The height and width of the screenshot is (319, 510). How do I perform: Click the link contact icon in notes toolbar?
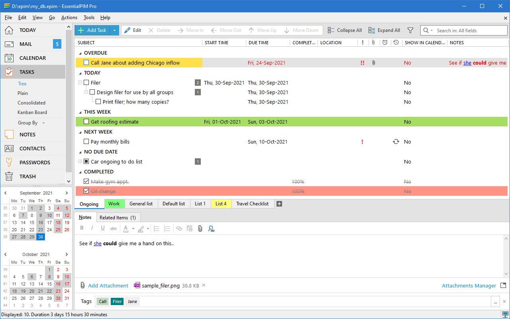tap(211, 228)
